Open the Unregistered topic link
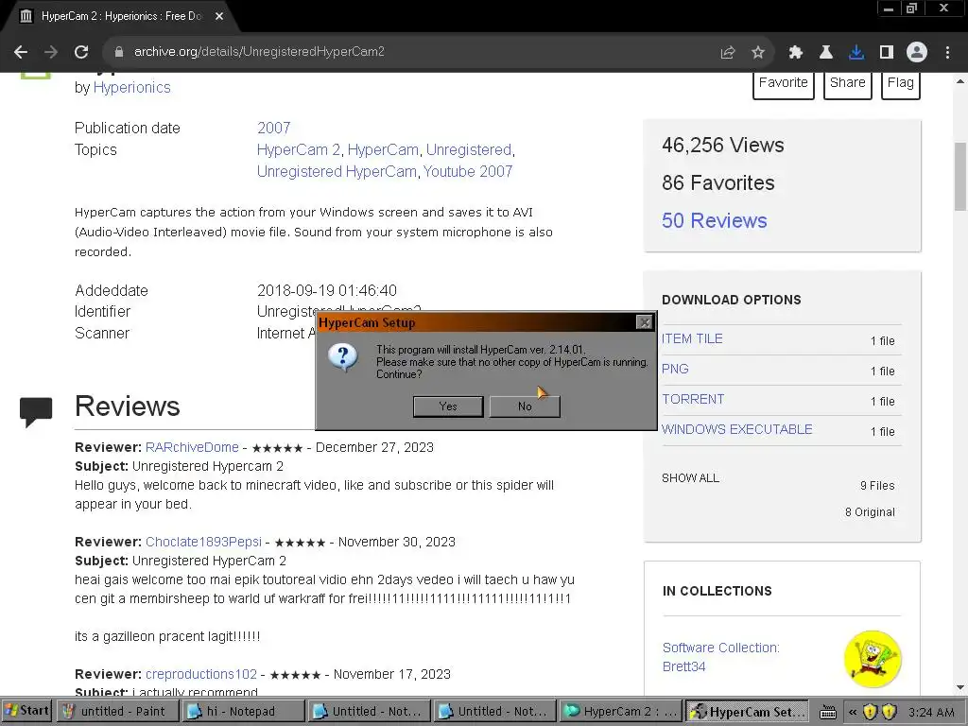Image resolution: width=968 pixels, height=726 pixels. coord(469,150)
